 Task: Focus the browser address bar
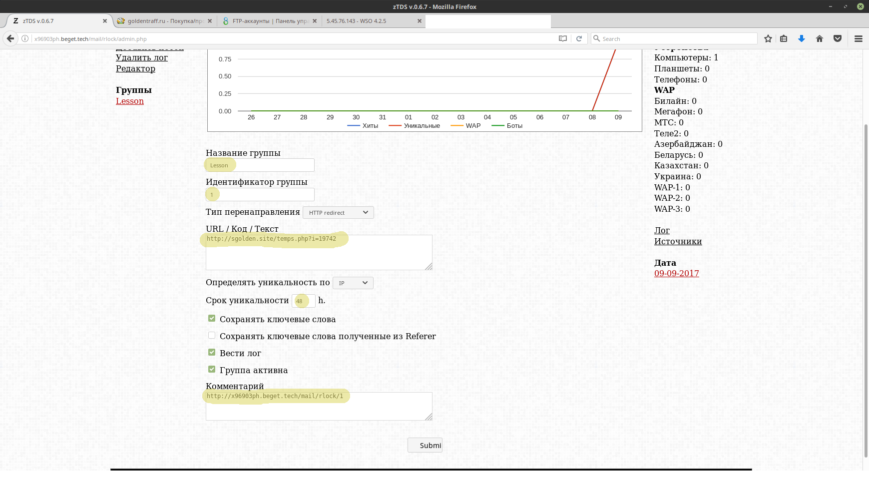[295, 38]
